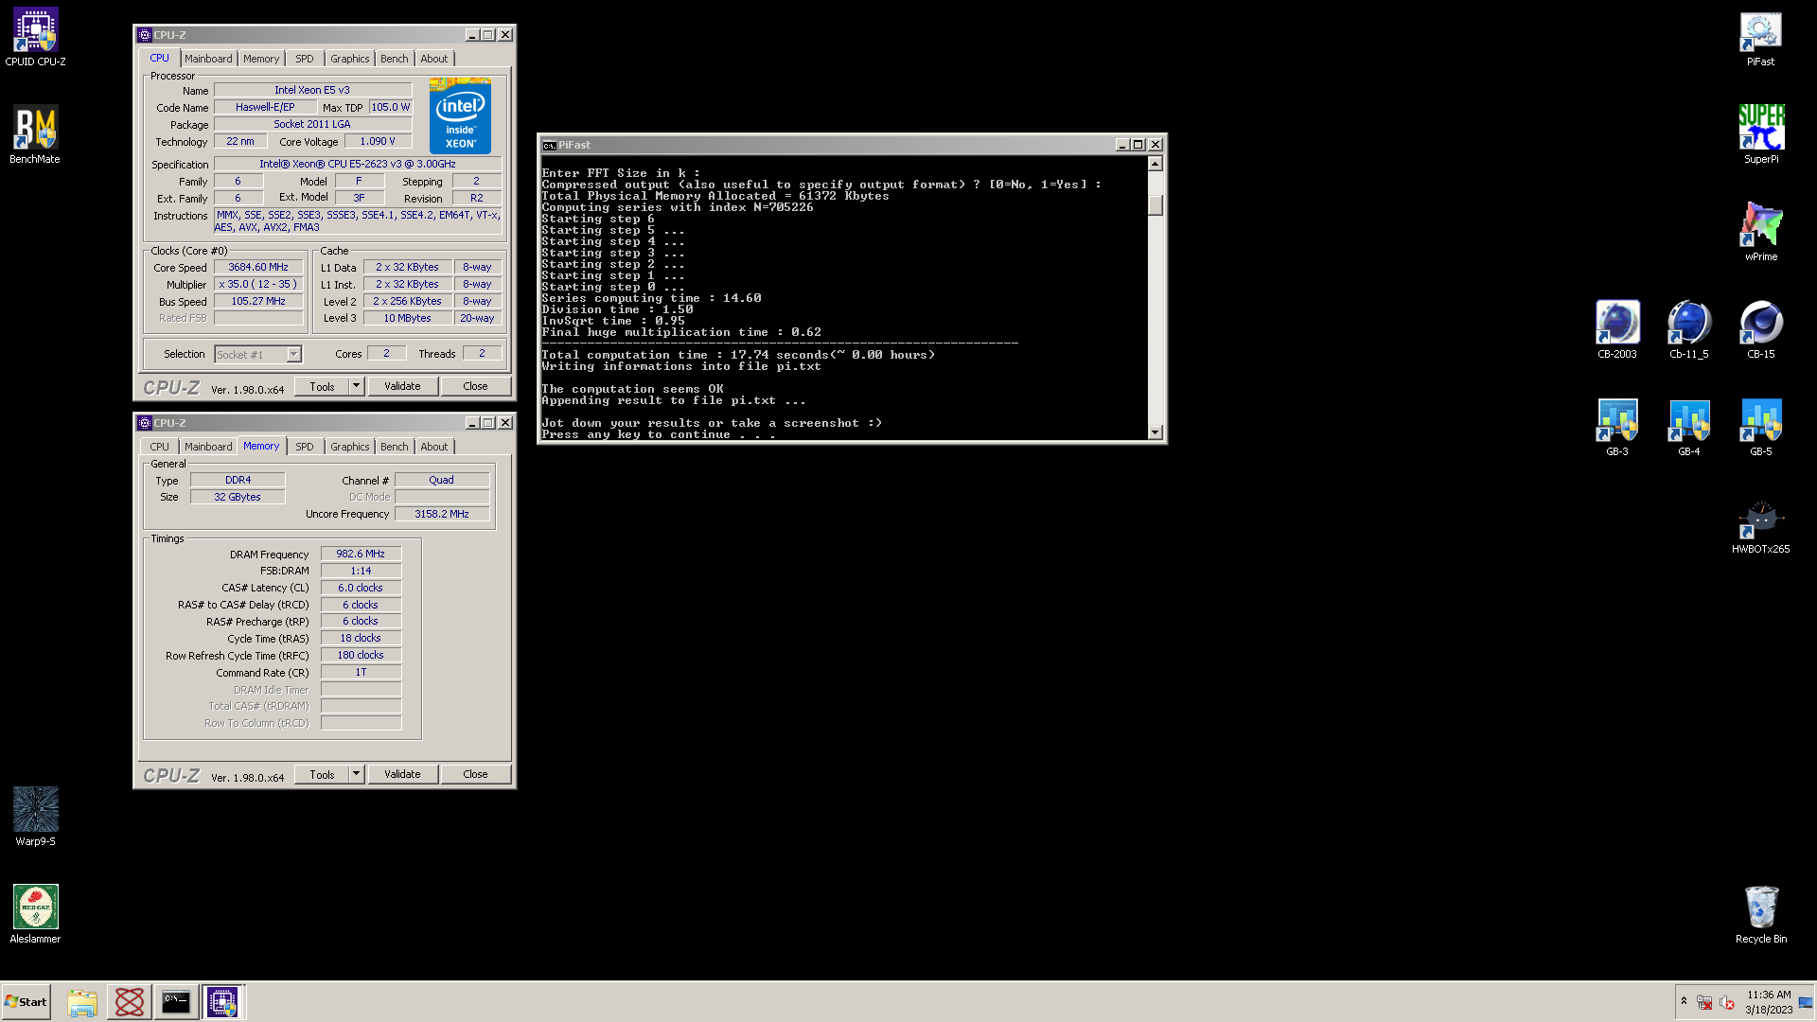Image resolution: width=1817 pixels, height=1022 pixels.
Task: Click the Intel Xeon logo in CPU-Z
Action: point(460,115)
